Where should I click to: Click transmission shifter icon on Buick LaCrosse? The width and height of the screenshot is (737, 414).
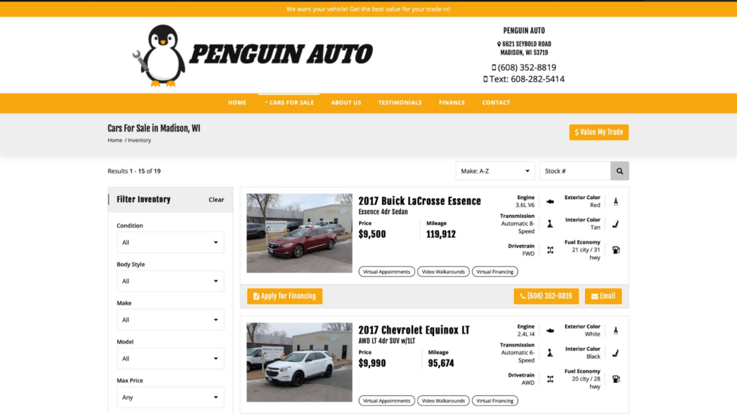[x=550, y=224]
